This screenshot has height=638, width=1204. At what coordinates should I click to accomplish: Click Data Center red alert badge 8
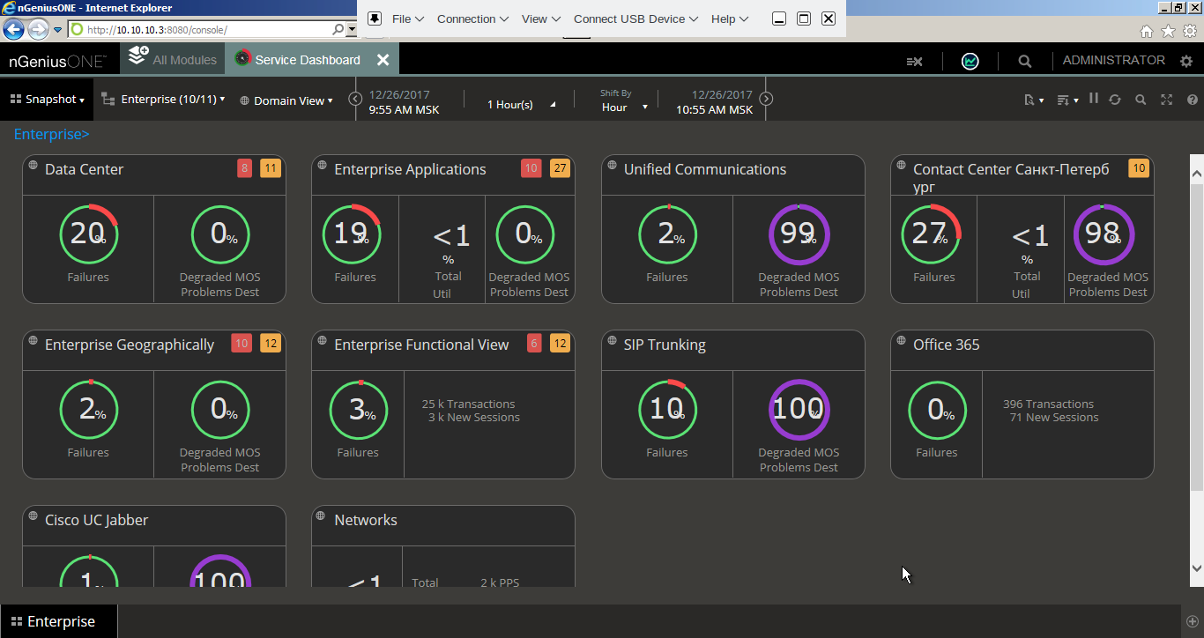coord(244,168)
